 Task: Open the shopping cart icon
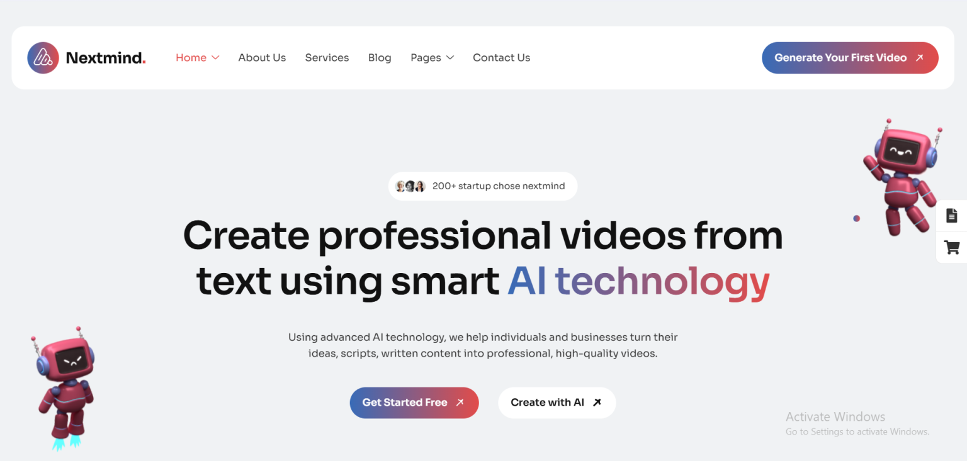coord(951,247)
